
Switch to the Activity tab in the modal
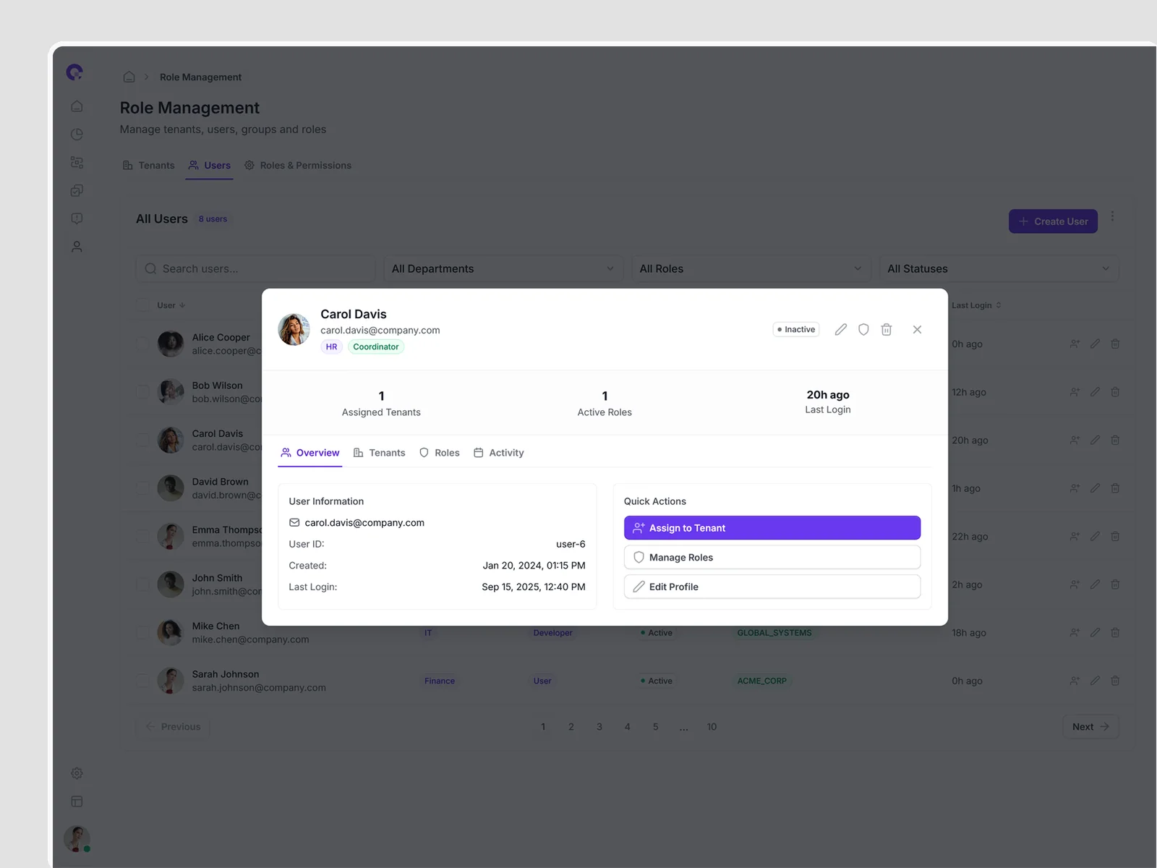[x=499, y=453]
